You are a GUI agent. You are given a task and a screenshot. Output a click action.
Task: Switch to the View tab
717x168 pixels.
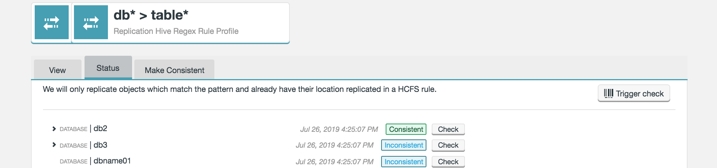pos(57,70)
